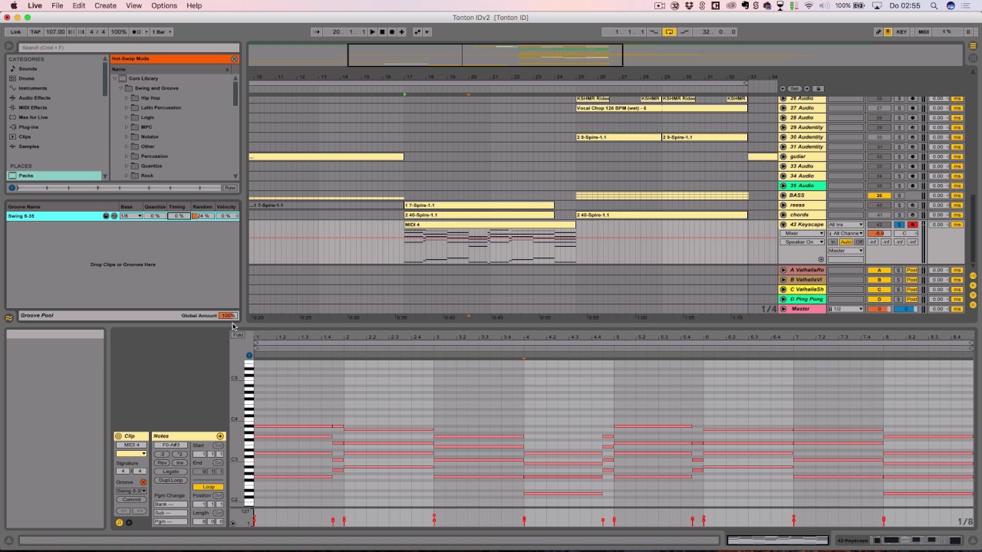Open the groove Base 1/8 dropdown
Screen dimensions: 982x552
[x=130, y=216]
